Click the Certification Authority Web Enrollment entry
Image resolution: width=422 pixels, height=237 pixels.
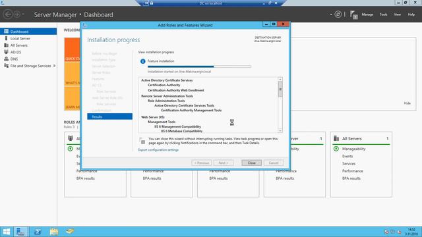click(x=176, y=90)
